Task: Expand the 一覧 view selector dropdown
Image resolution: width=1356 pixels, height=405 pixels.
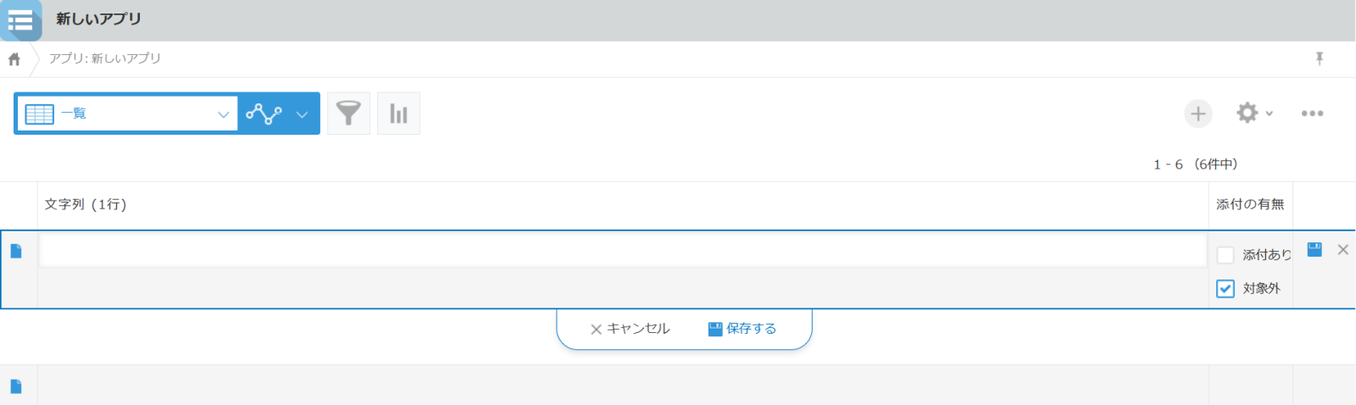Action: click(223, 114)
